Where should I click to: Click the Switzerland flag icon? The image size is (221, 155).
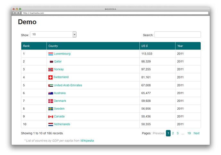coord(51,77)
